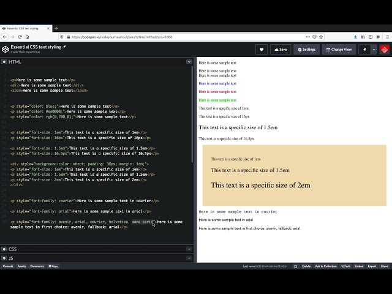Open pen in new window icon
Viewport: 392px width, 294px height.
295,266
